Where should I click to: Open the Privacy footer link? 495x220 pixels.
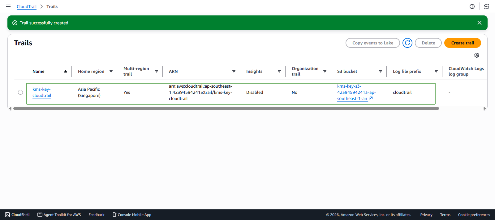[426, 215]
